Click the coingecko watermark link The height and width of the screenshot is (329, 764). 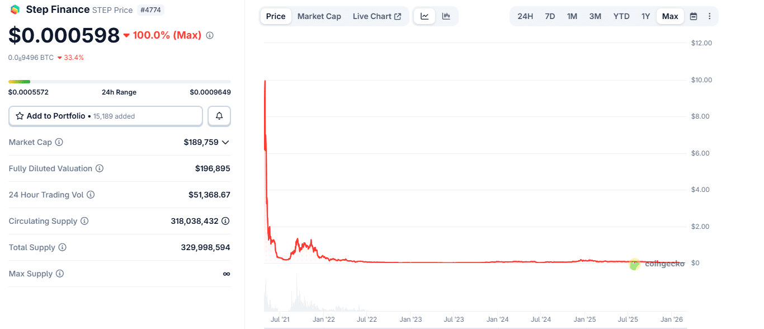coord(658,263)
